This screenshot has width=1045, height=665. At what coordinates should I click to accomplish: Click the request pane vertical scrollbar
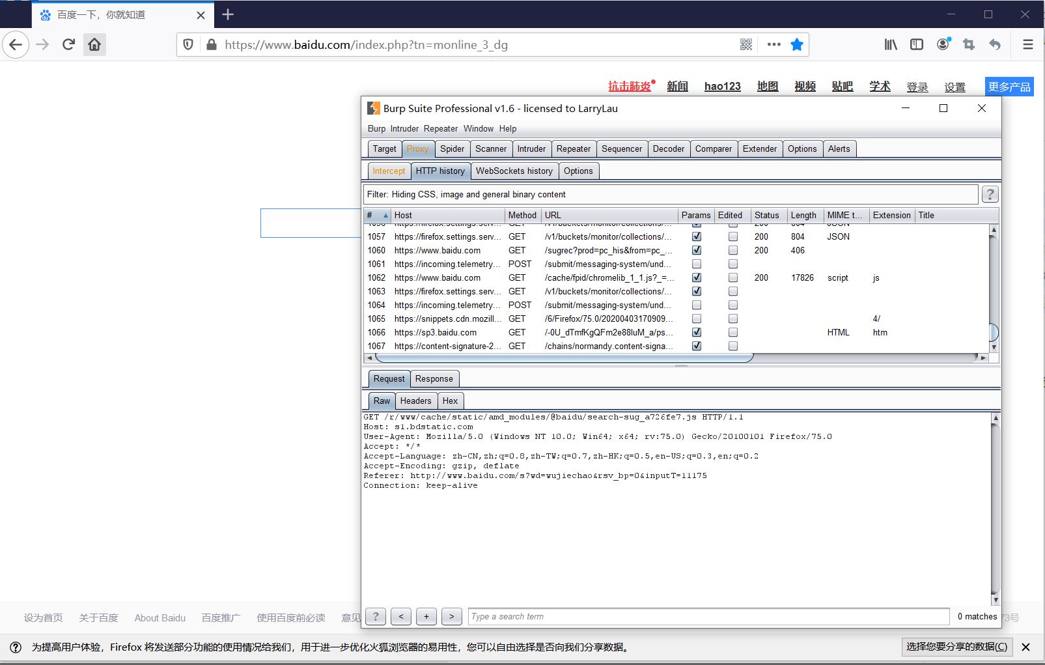pyautogui.click(x=996, y=508)
